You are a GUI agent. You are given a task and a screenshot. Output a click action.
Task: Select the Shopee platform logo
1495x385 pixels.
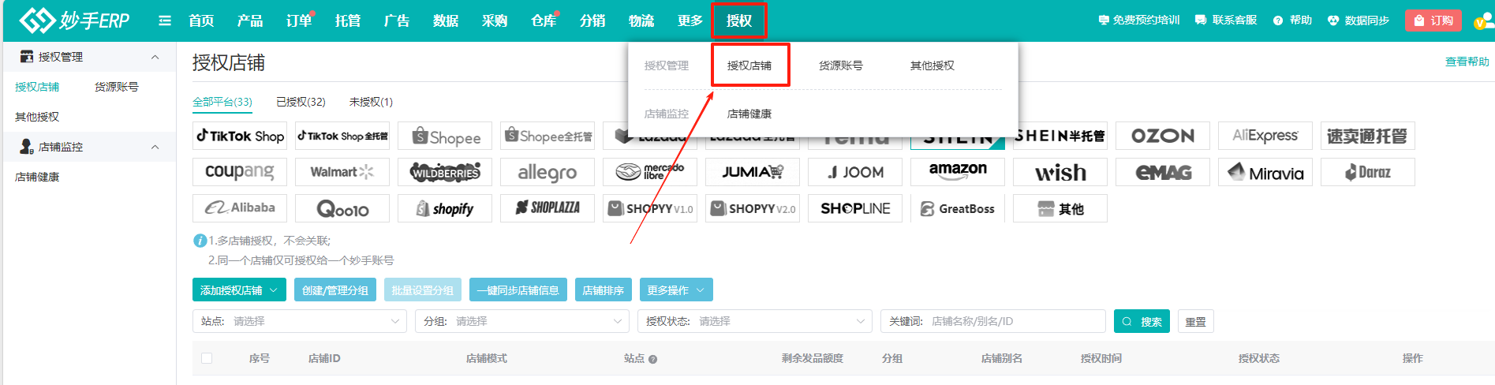(445, 136)
